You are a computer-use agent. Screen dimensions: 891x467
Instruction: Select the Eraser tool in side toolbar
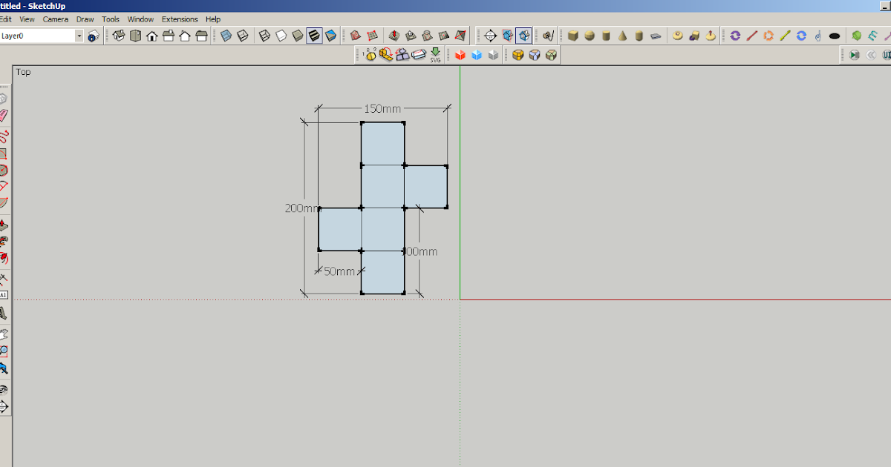point(4,116)
